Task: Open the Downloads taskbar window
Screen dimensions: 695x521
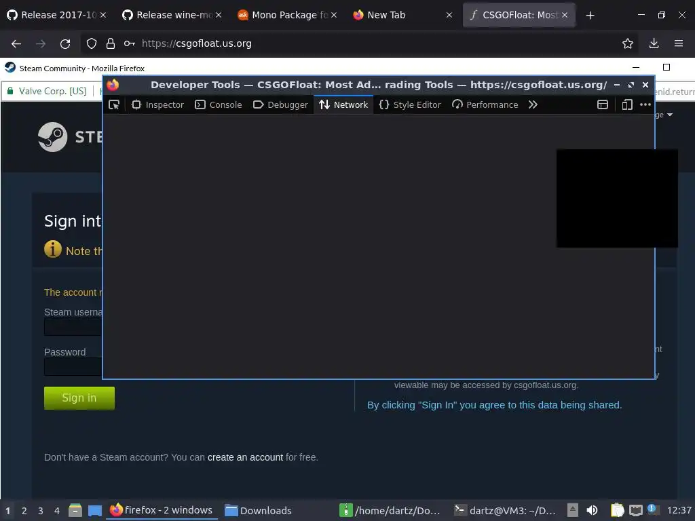Action: coord(259,511)
